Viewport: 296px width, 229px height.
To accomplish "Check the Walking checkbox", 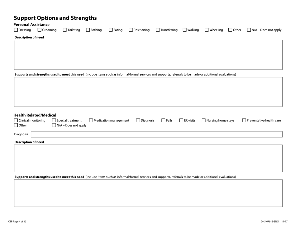I will click(x=184, y=30).
